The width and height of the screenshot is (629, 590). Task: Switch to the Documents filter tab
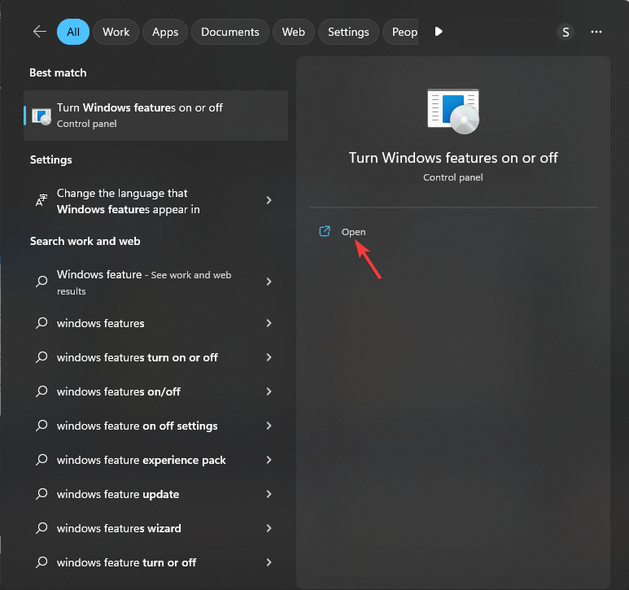(229, 32)
